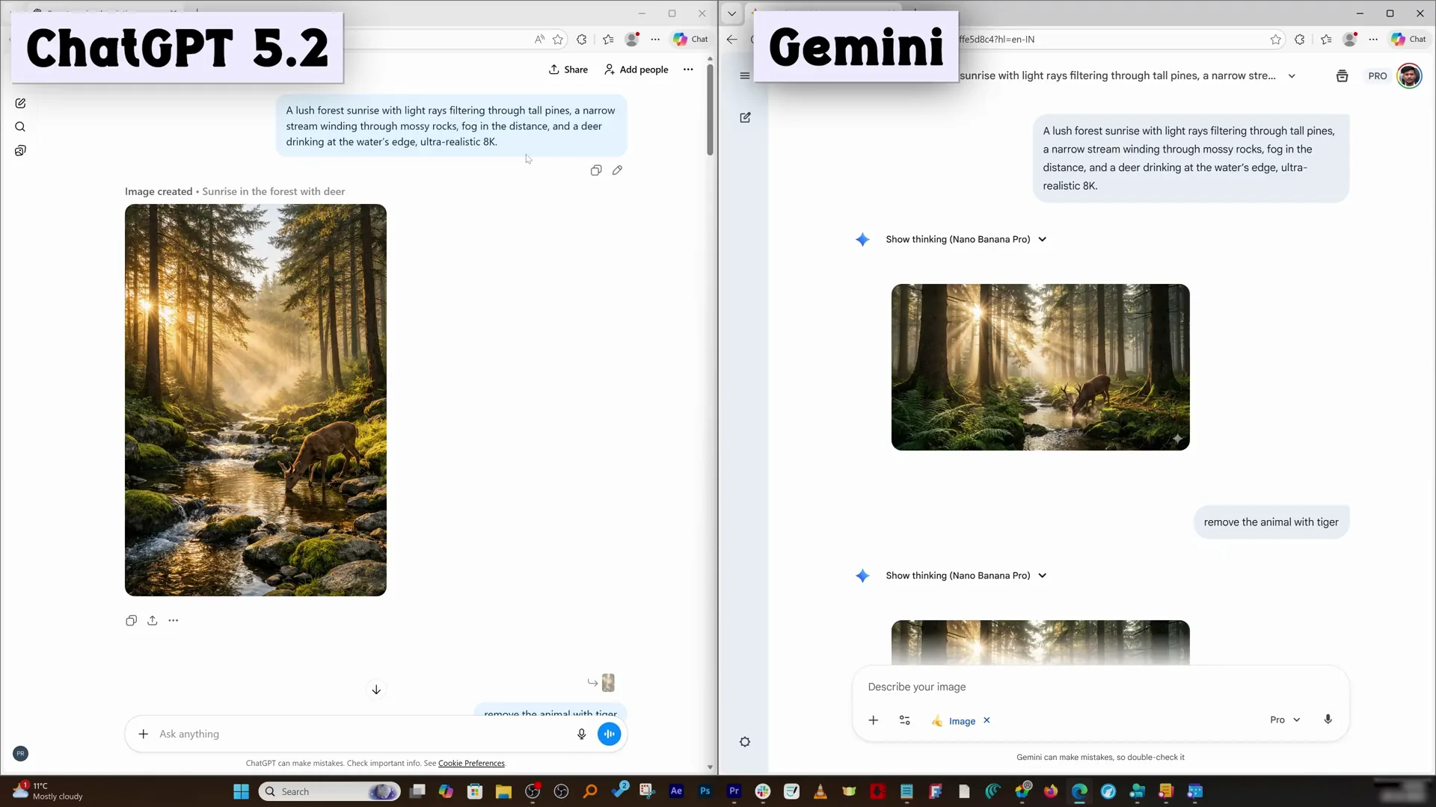Open the image library icon in ChatGPT sidebar
Image resolution: width=1436 pixels, height=807 pixels.
coord(20,150)
